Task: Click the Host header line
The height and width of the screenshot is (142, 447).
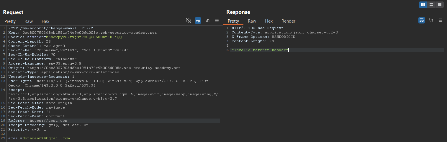Action: pos(82,33)
